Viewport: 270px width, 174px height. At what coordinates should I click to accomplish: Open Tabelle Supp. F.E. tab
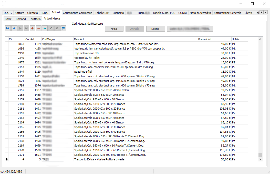pyautogui.click(x=164, y=13)
